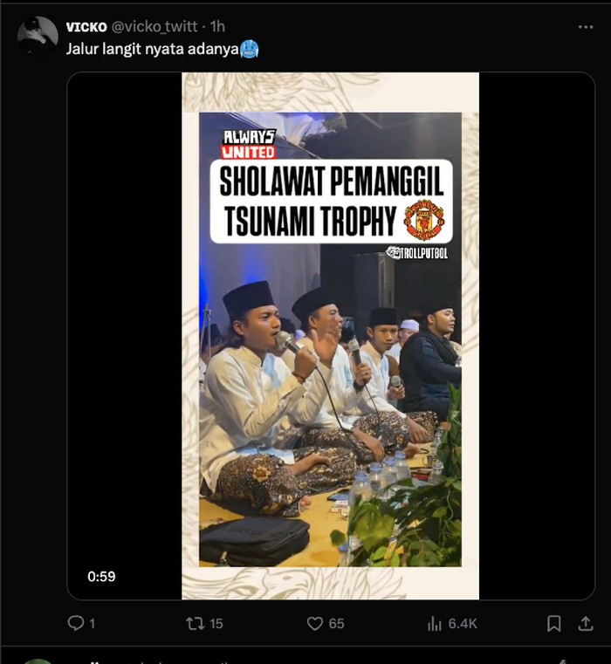611x664 pixels.
Task: Click the trollputbol watermark on the video
Action: pyautogui.click(x=417, y=252)
